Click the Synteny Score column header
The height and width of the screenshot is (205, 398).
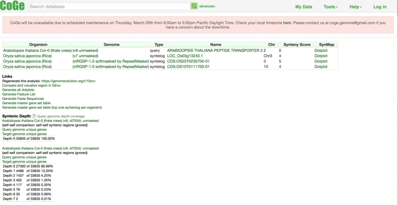[297, 44]
